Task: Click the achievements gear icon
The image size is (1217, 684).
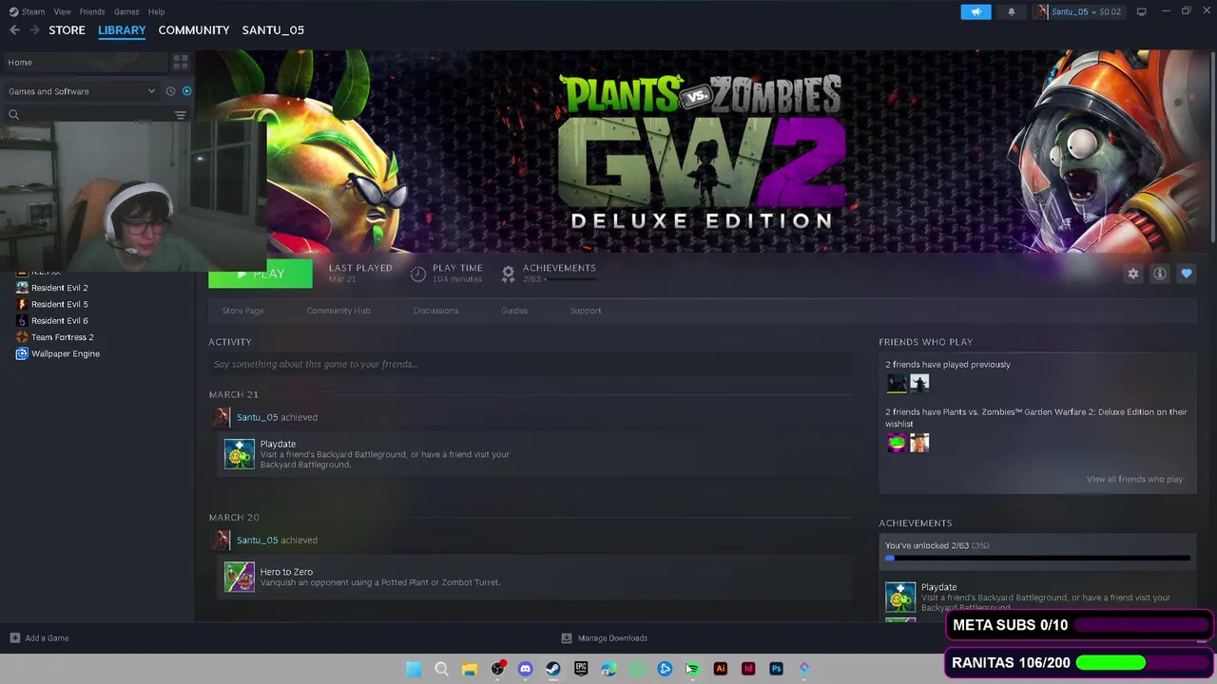Action: 508,274
